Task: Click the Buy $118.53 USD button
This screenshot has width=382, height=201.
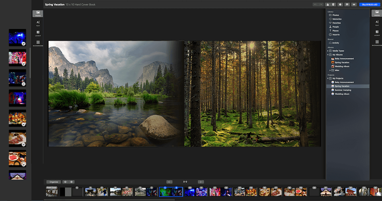Action: [x=370, y=4]
